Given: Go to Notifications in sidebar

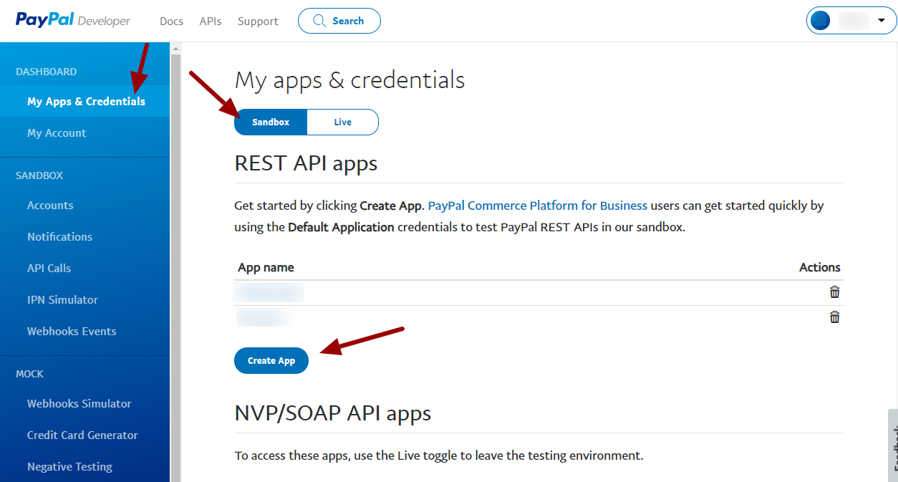Looking at the screenshot, I should click(59, 237).
